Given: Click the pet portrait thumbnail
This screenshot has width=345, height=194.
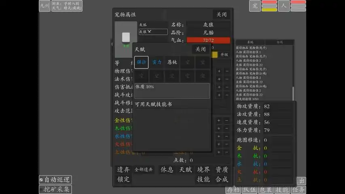Looking at the screenshot, I should [126, 39].
